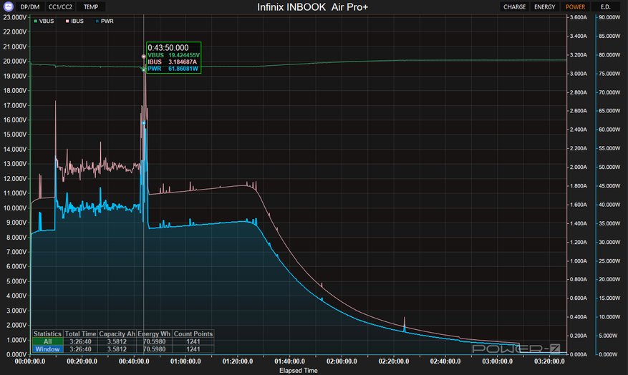The height and width of the screenshot is (375, 628).
Task: Toggle the PWR series in legend
Action: pyautogui.click(x=105, y=21)
